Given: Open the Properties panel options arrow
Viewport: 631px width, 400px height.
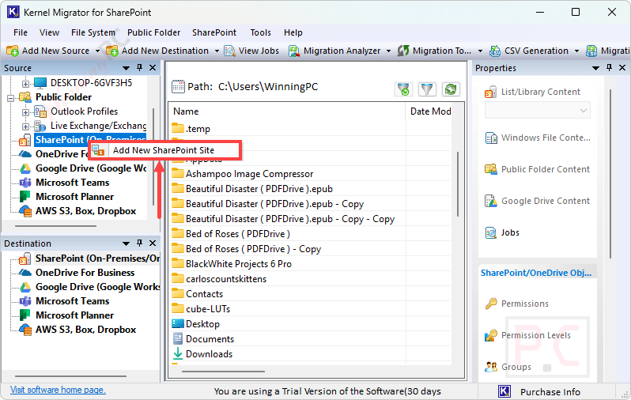Looking at the screenshot, I should click(596, 68).
